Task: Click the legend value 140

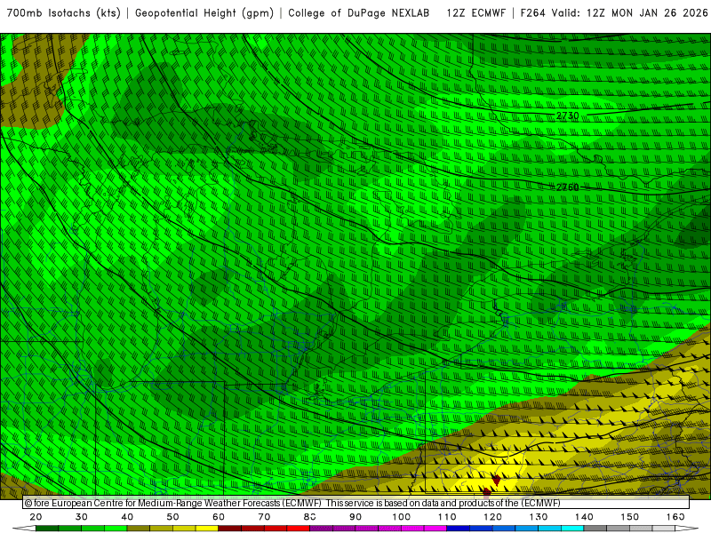Action: 584,517
